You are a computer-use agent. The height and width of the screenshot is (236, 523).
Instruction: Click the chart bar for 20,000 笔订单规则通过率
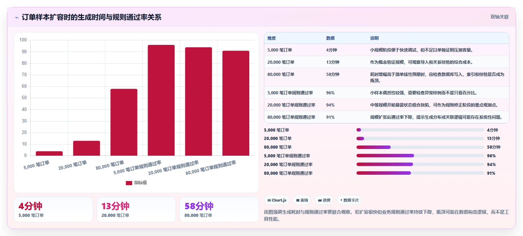(x=199, y=101)
